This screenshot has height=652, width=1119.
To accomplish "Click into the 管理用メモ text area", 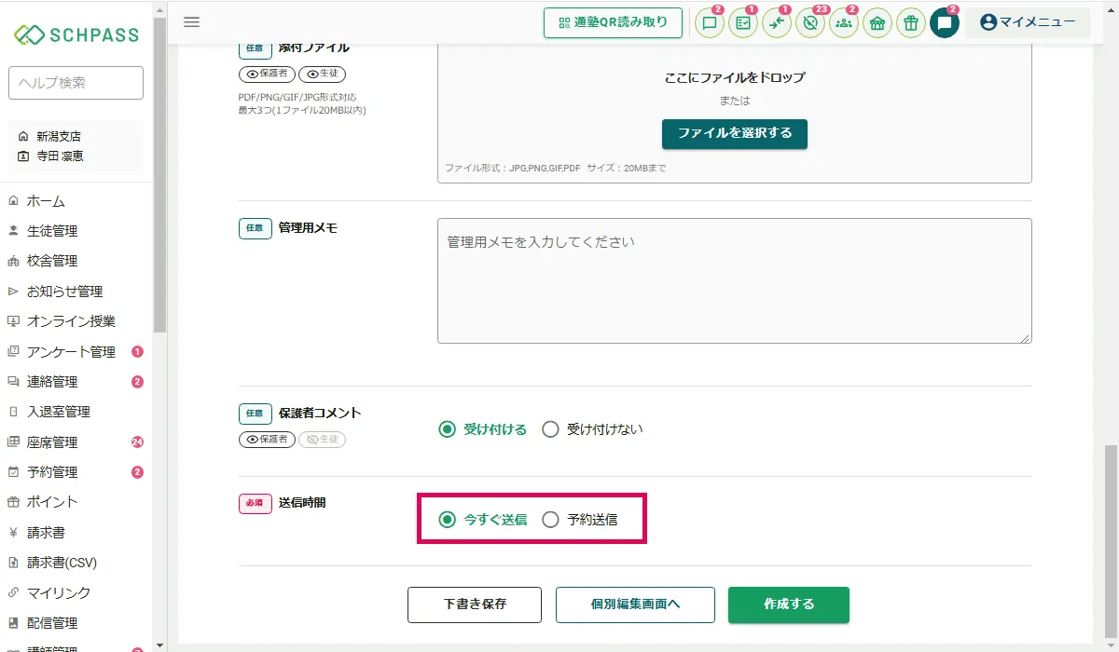I will (735, 281).
